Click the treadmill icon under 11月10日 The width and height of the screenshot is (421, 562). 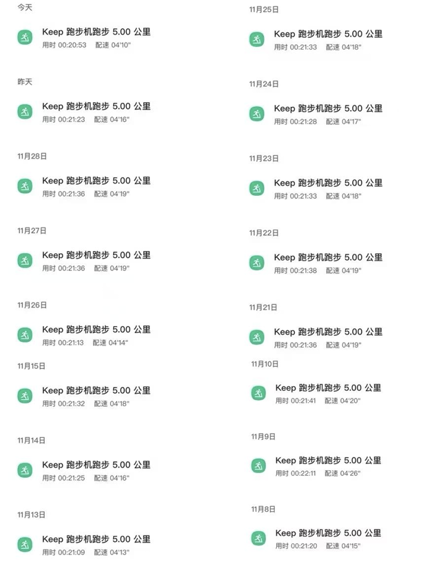click(258, 393)
